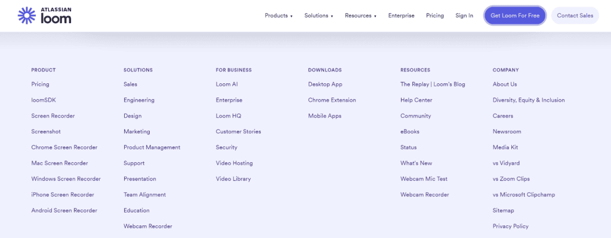
Task: Click the Sign In link
Action: [x=464, y=16]
